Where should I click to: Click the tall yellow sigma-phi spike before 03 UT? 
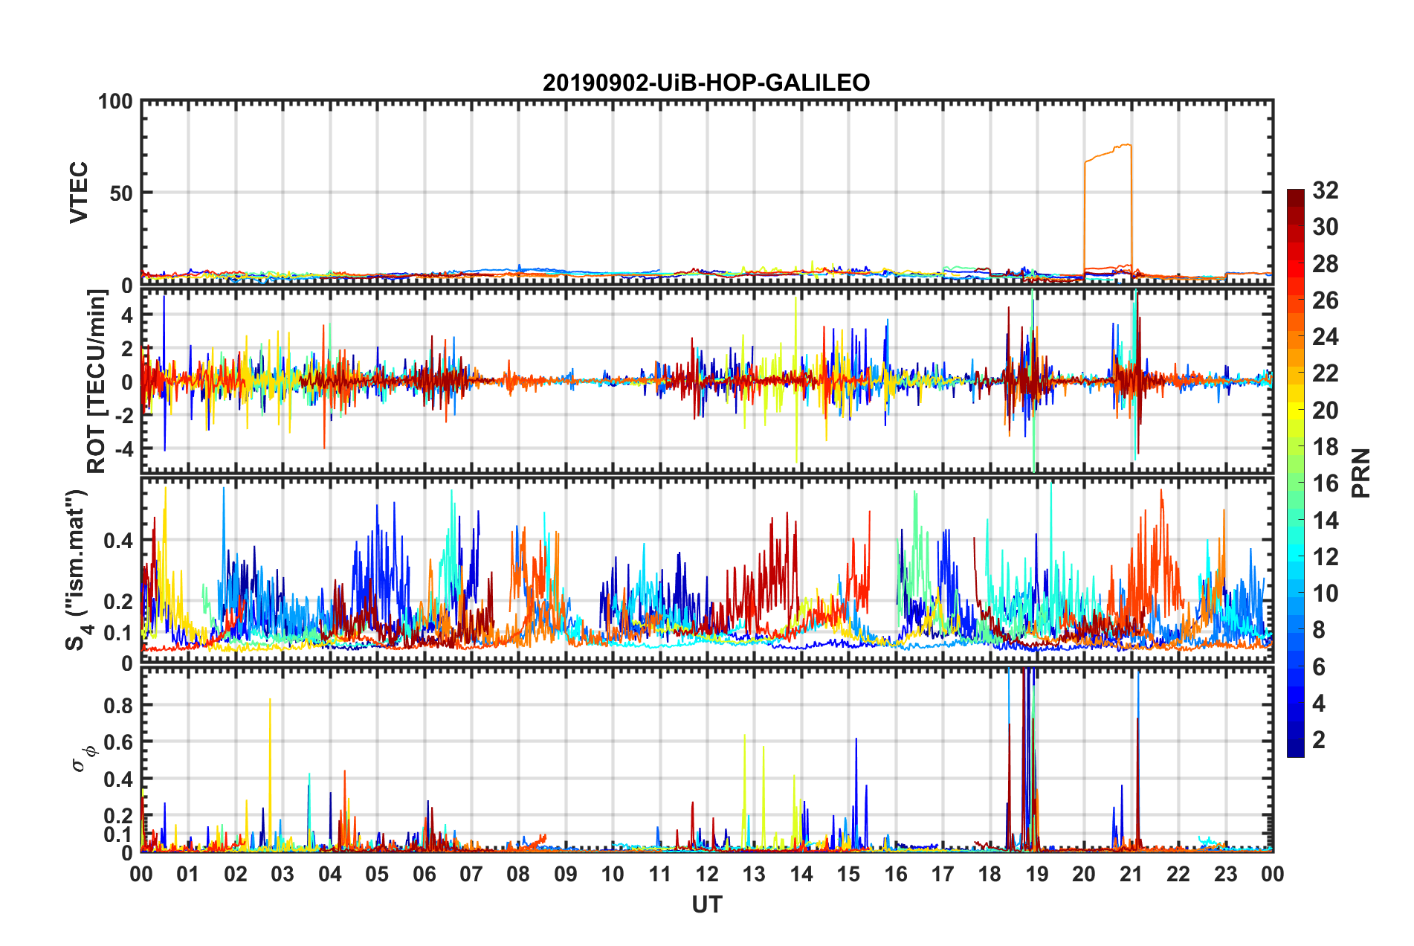[270, 744]
